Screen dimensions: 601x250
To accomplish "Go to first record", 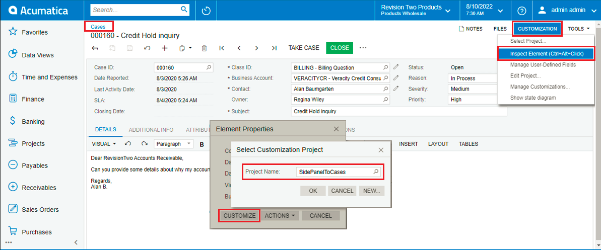I will point(222,48).
